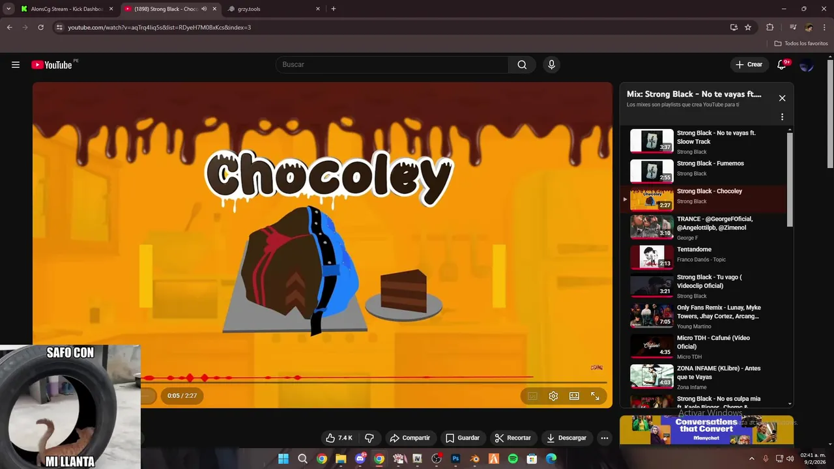
Task: Reload the current page
Action: pyautogui.click(x=40, y=27)
